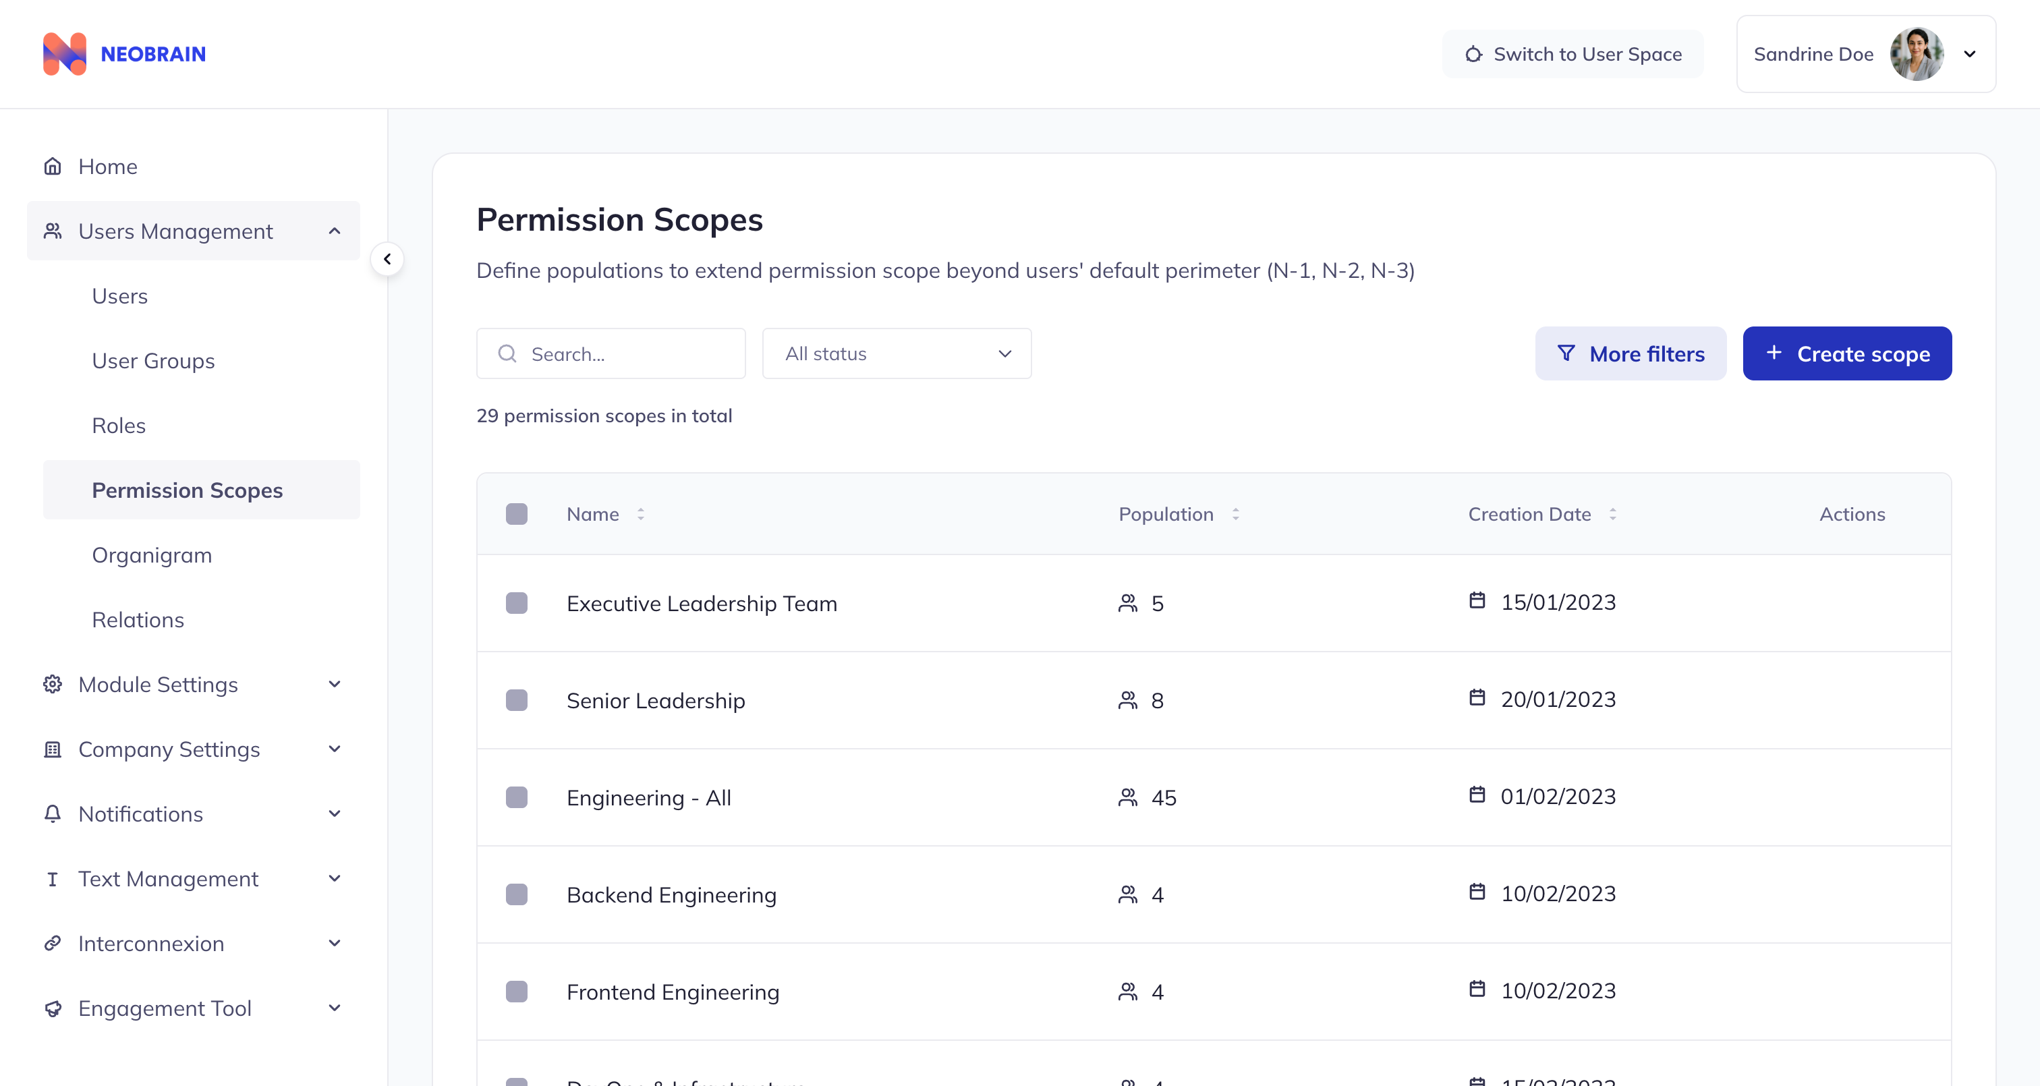Click Switch to User Space

[x=1572, y=54]
